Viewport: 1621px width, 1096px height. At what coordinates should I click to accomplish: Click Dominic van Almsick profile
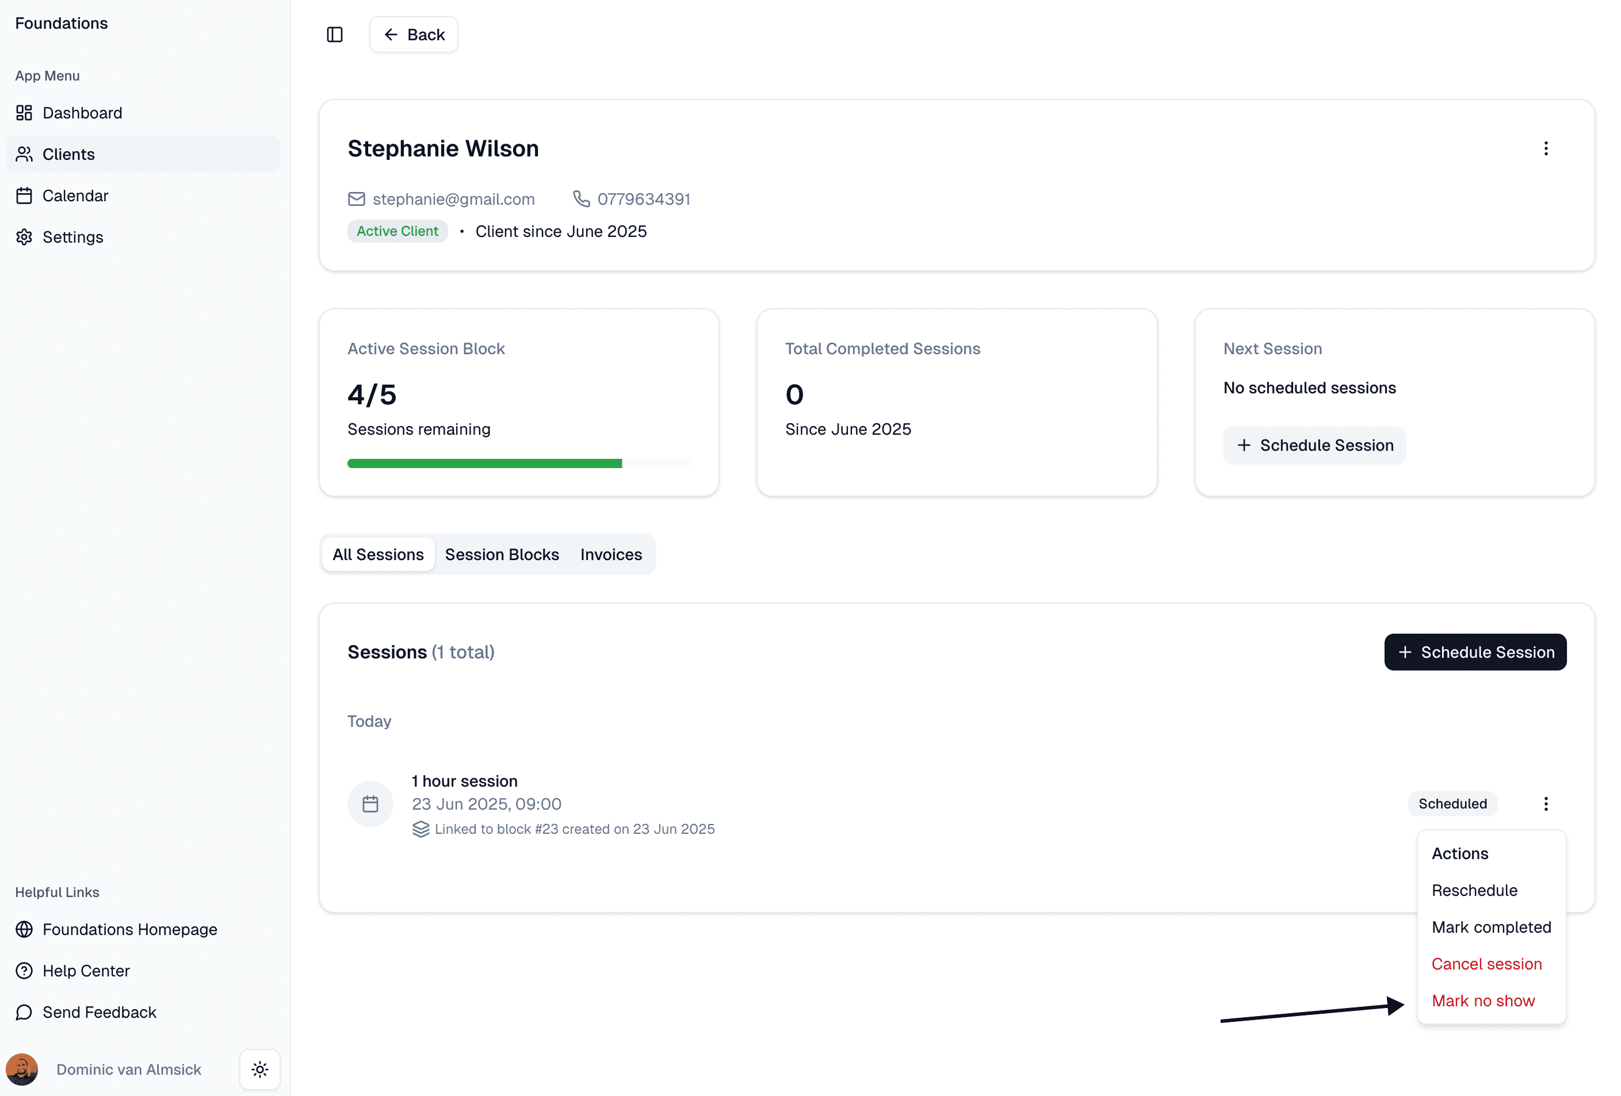pos(128,1070)
